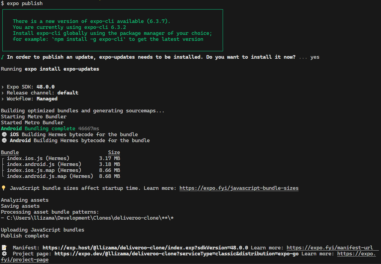Click the "Uploading JavaScript bundles" line
This screenshot has width=381, height=264.
click(43, 230)
